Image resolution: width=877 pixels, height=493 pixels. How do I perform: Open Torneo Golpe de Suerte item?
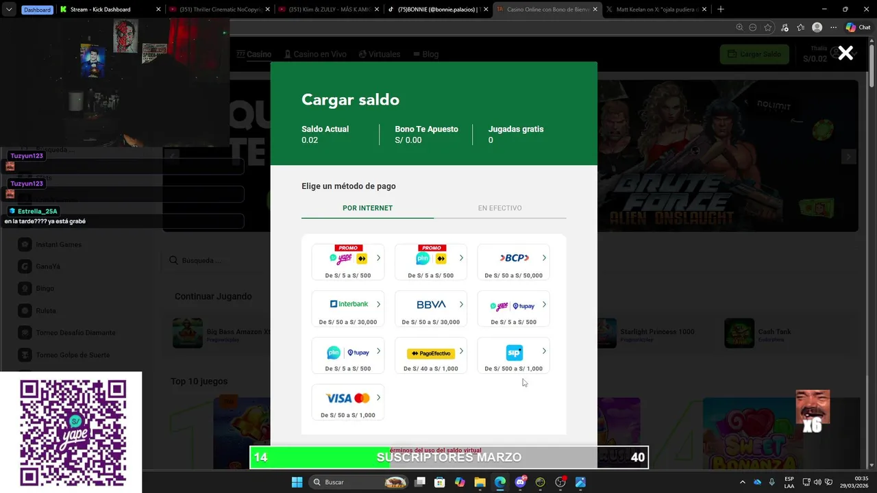[x=73, y=355]
